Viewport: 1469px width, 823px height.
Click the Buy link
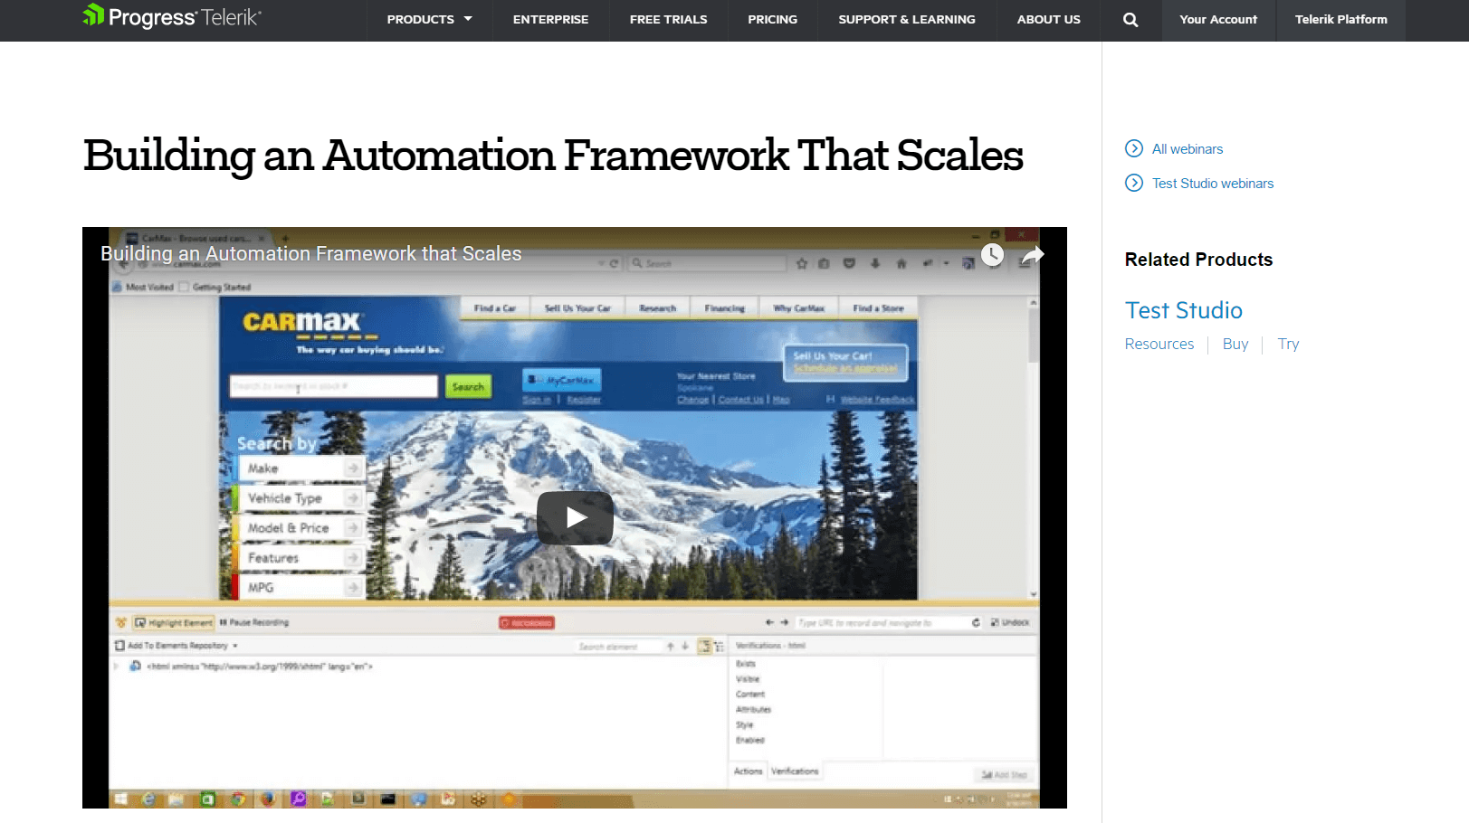pos(1235,344)
